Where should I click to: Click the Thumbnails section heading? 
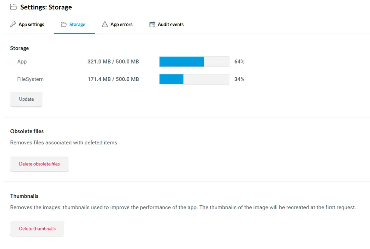click(24, 196)
